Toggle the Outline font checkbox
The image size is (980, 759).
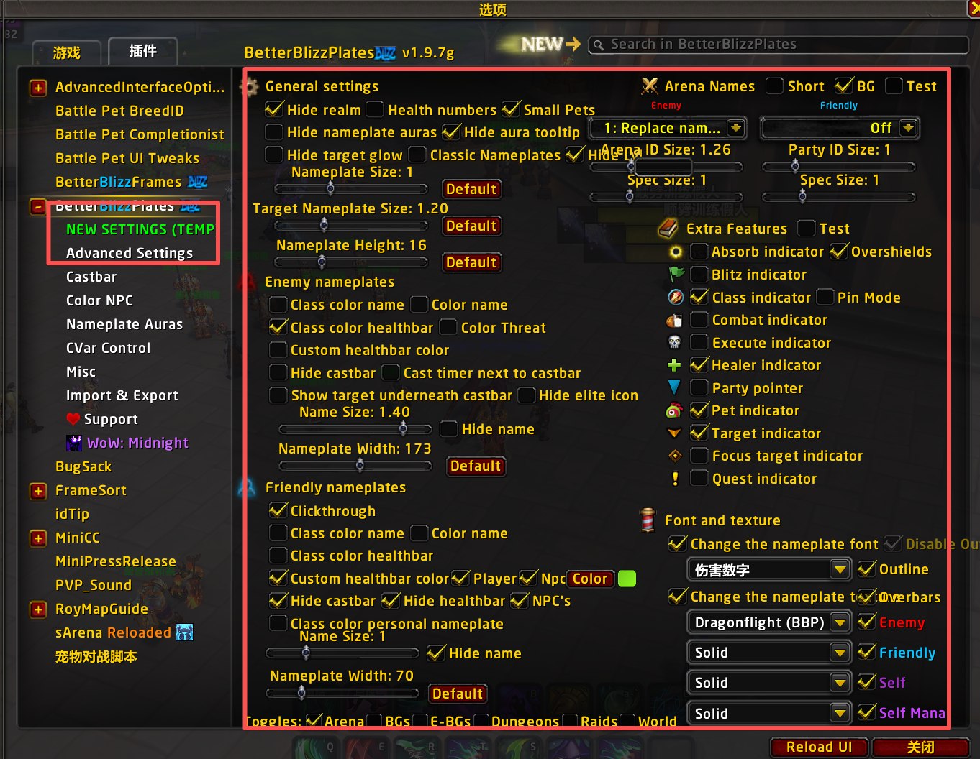pyautogui.click(x=867, y=569)
